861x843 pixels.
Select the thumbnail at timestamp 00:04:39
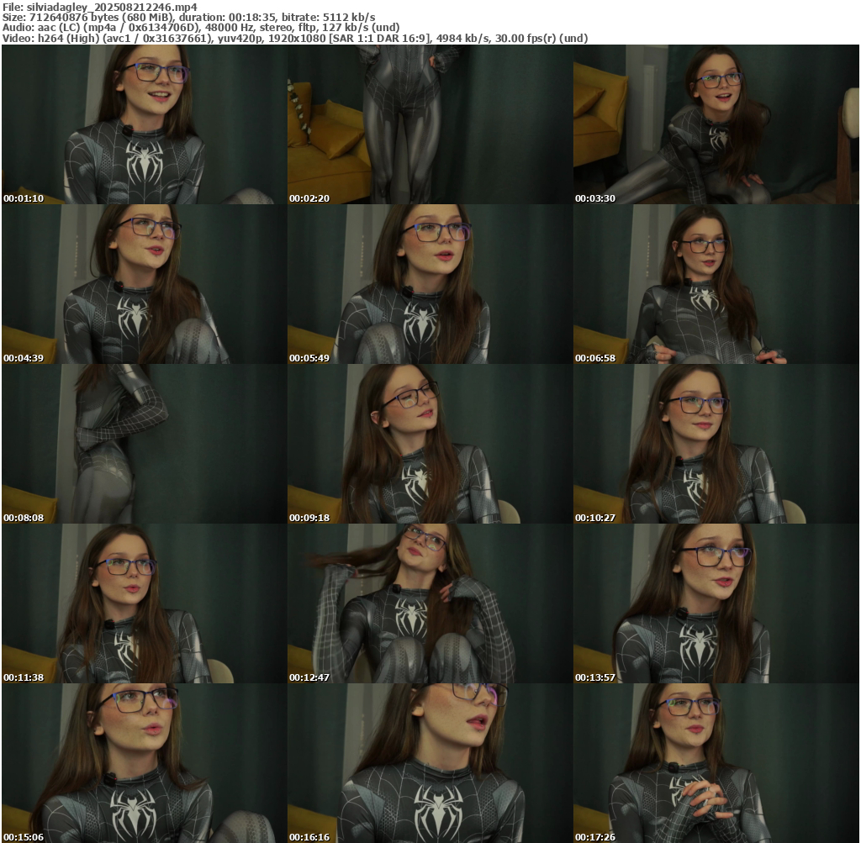(145, 284)
